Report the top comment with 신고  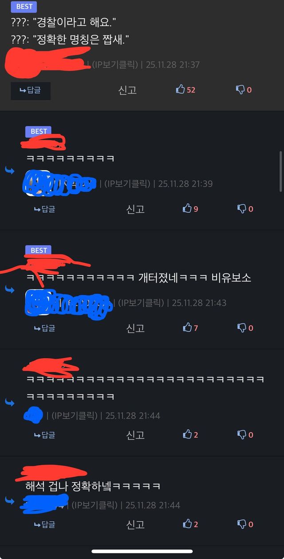[x=127, y=90]
